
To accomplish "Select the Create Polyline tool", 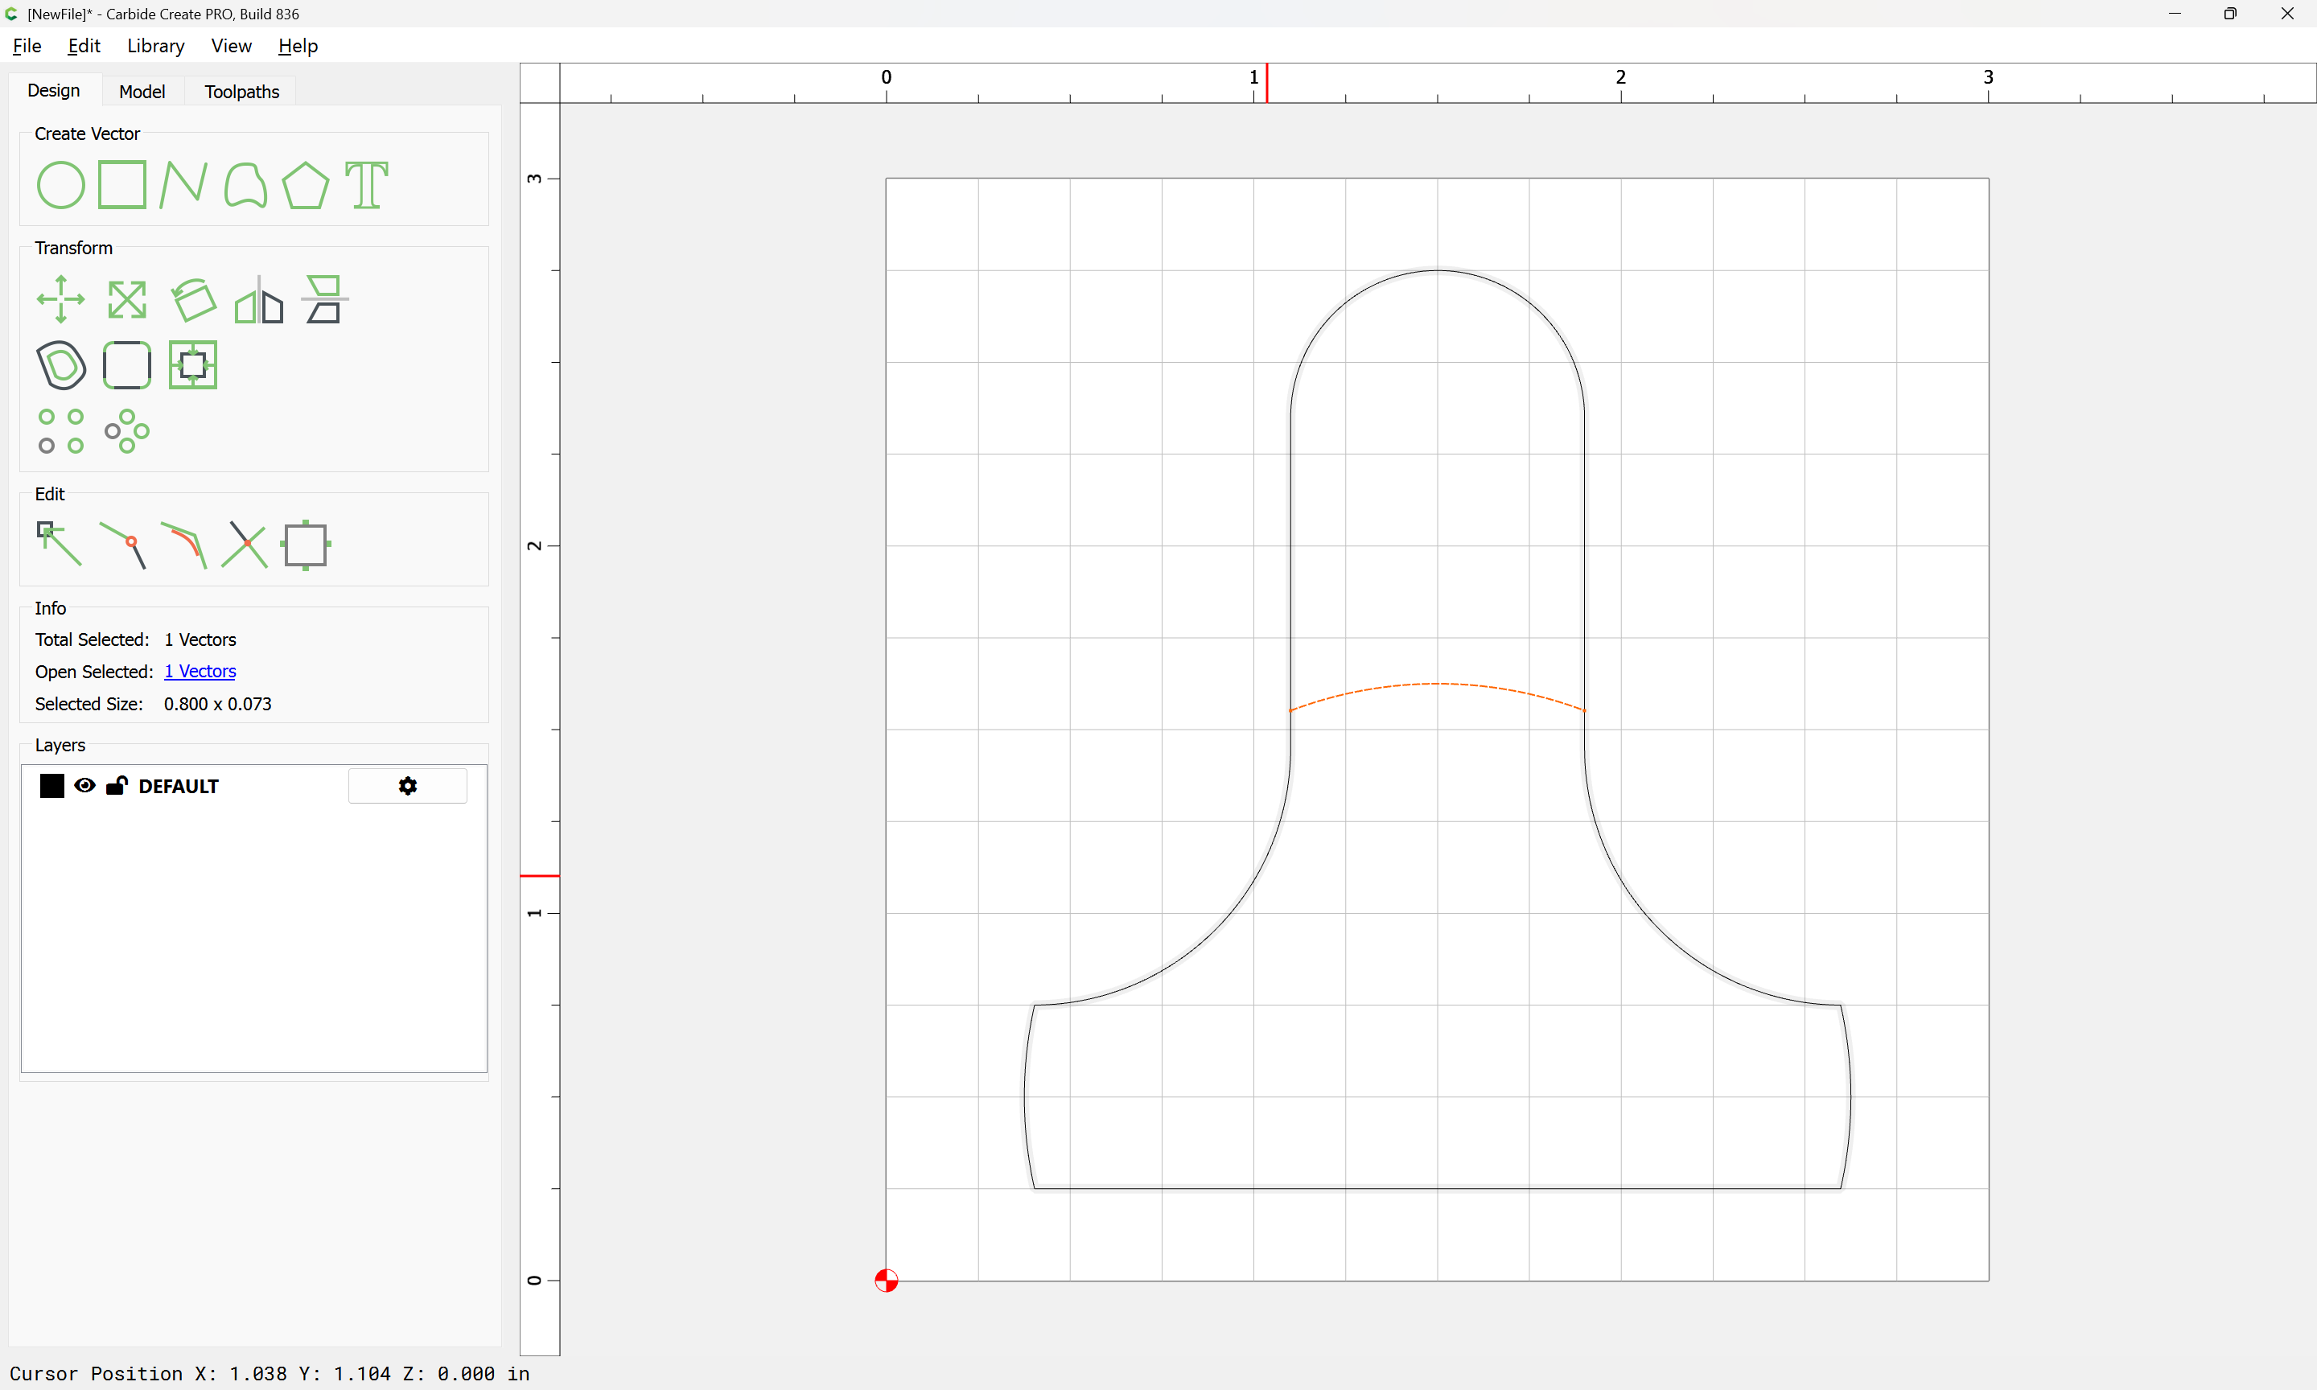I will pyautogui.click(x=183, y=184).
